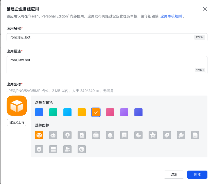This screenshot has width=212, height=184.
Task: Select the cube box app icon
Action: tap(39, 135)
